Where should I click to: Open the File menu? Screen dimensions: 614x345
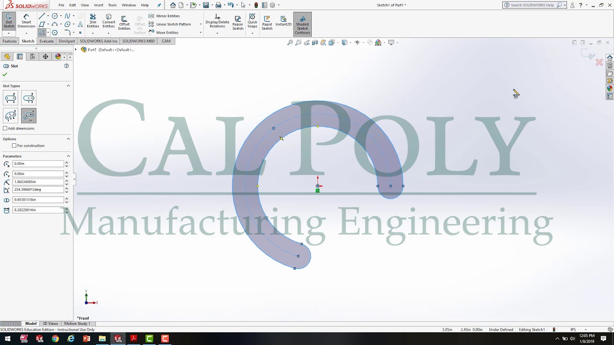pyautogui.click(x=61, y=5)
